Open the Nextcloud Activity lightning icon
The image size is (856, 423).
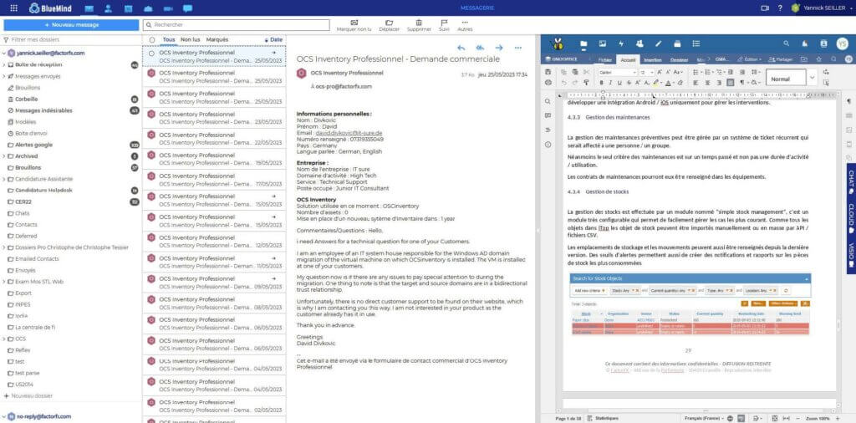click(621, 43)
